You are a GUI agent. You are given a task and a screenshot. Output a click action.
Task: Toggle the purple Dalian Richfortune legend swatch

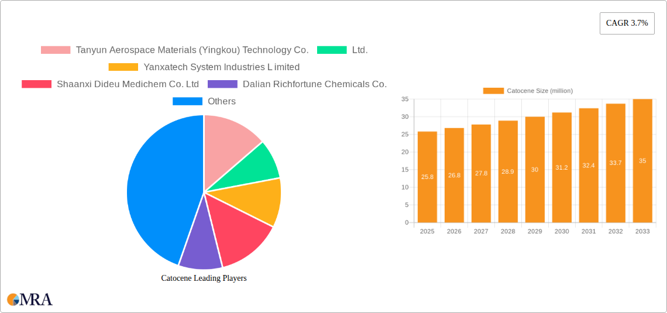tap(222, 84)
